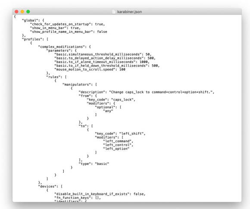Click the "disable_built_in_keyboard_if_exists" line
This screenshot has height=209, width=250.
[x=100, y=194]
